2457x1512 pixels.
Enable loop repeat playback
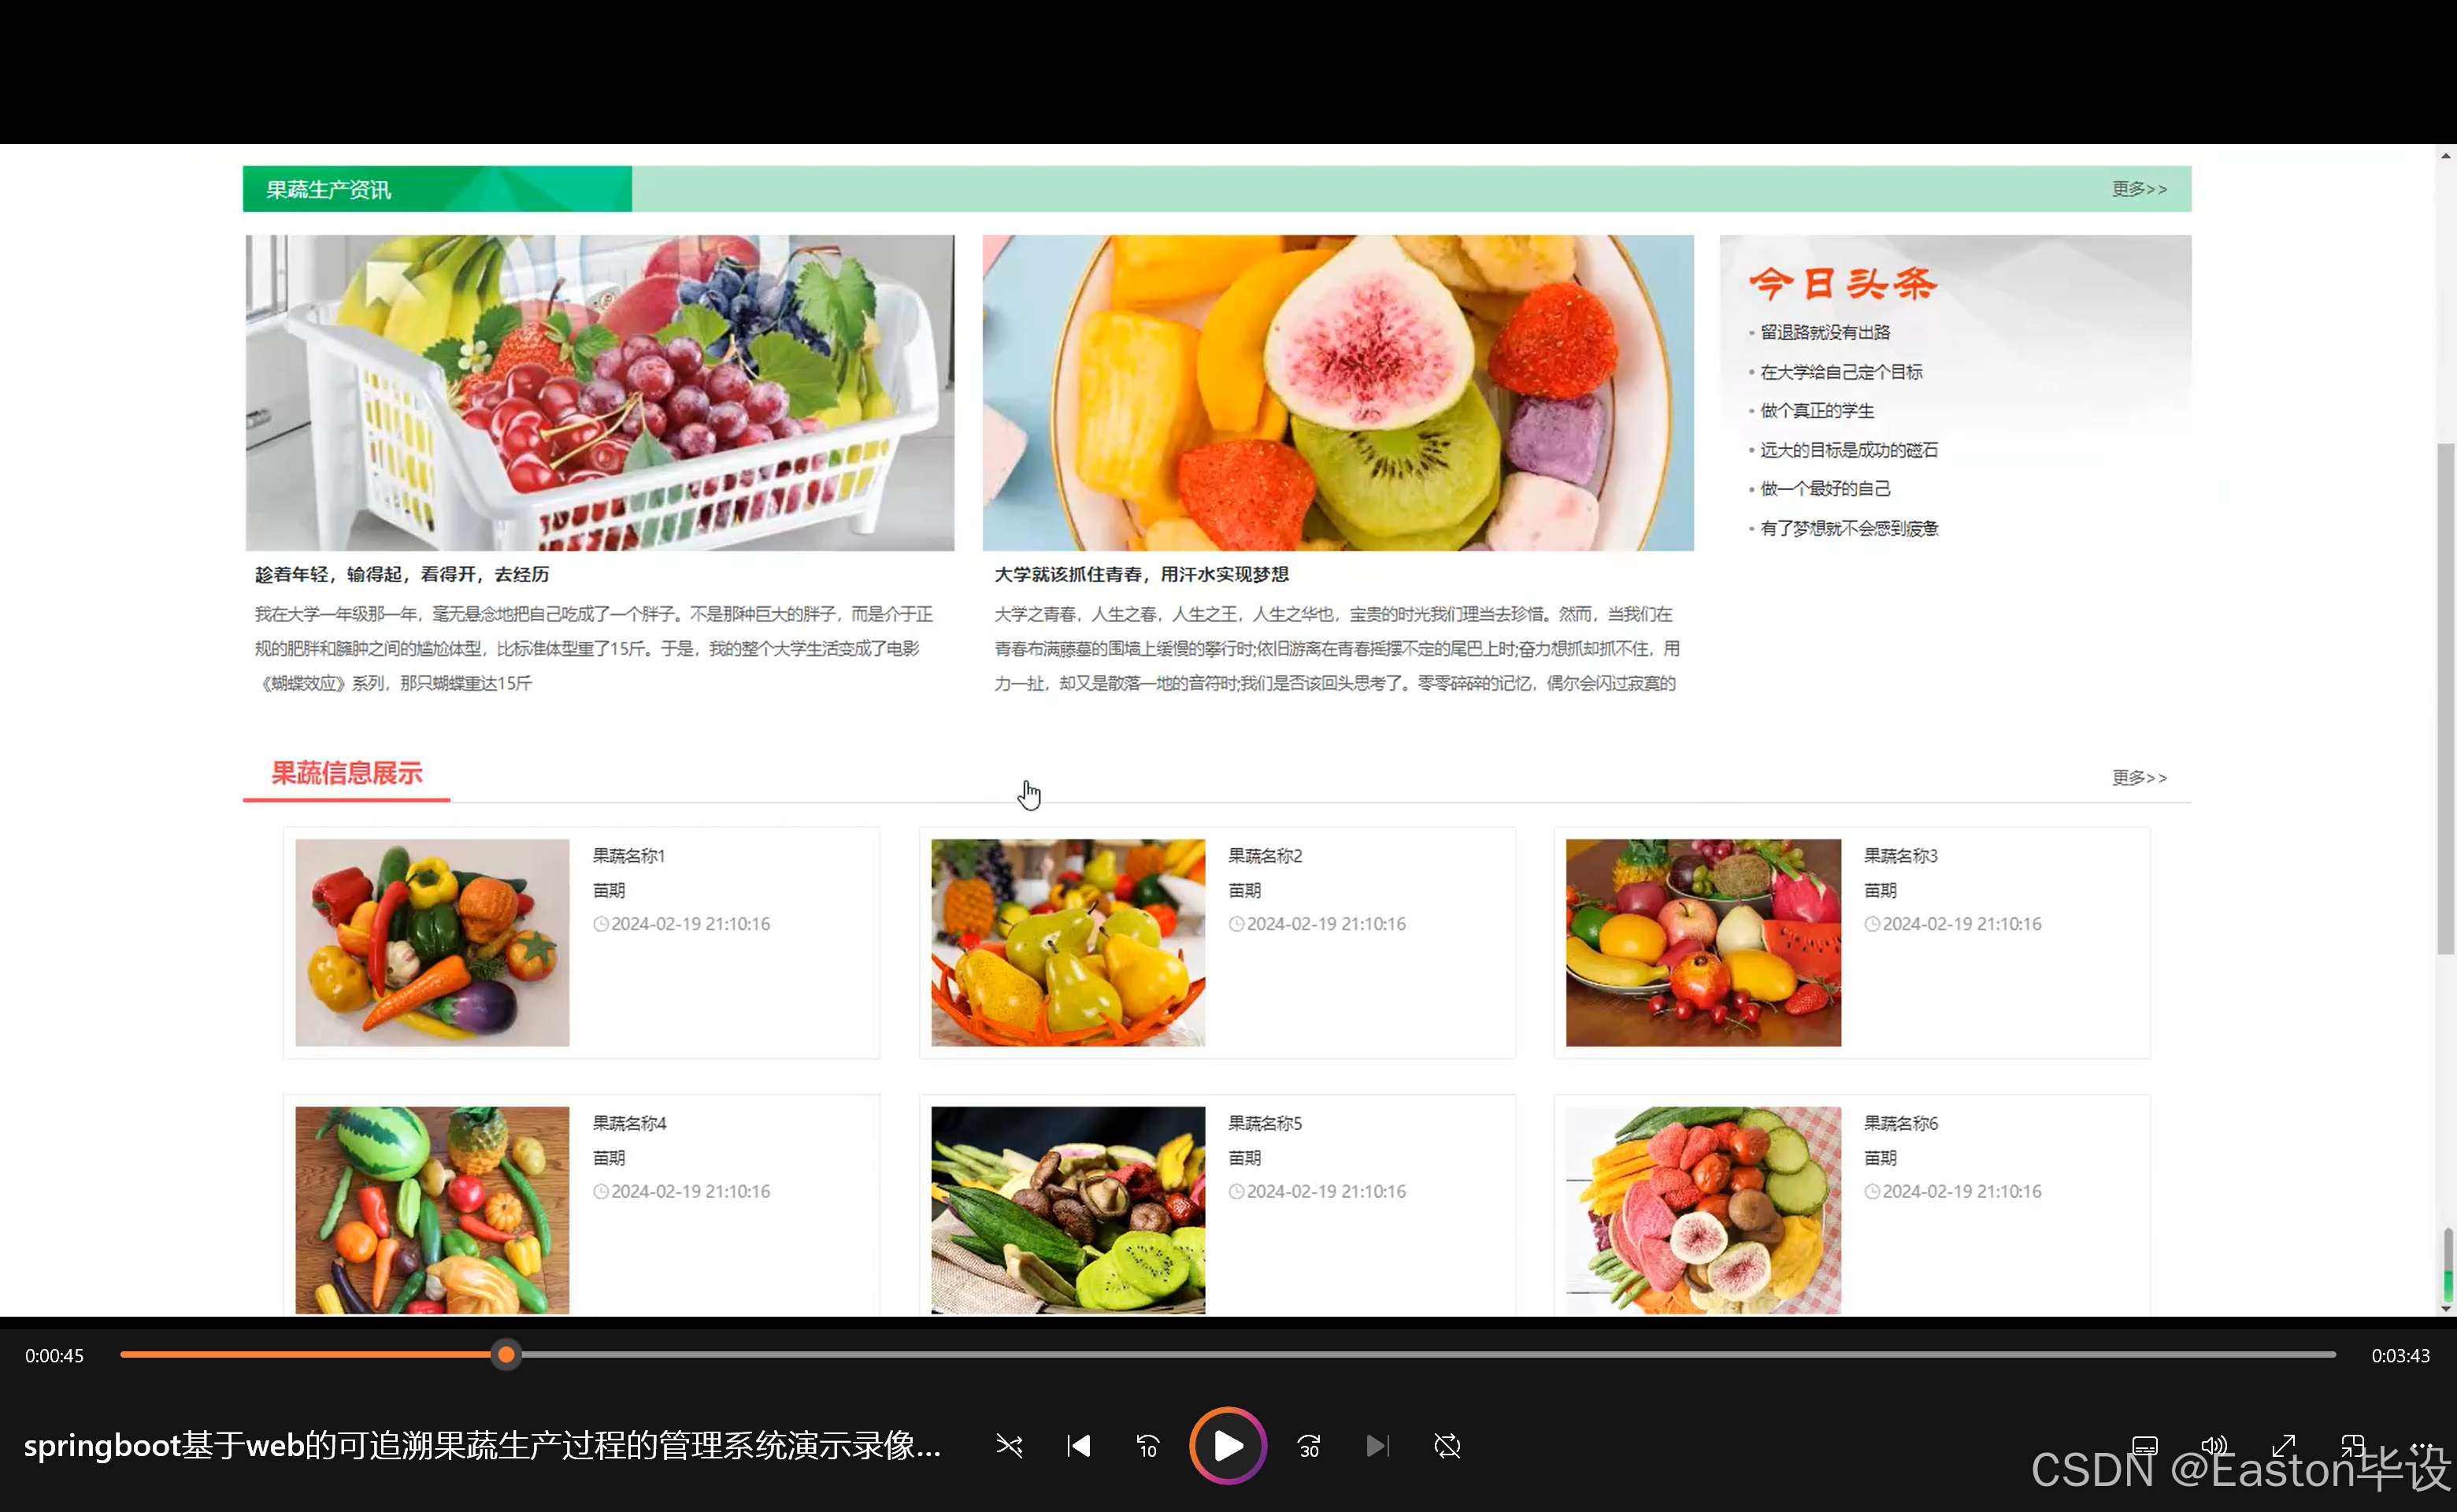tap(1447, 1445)
